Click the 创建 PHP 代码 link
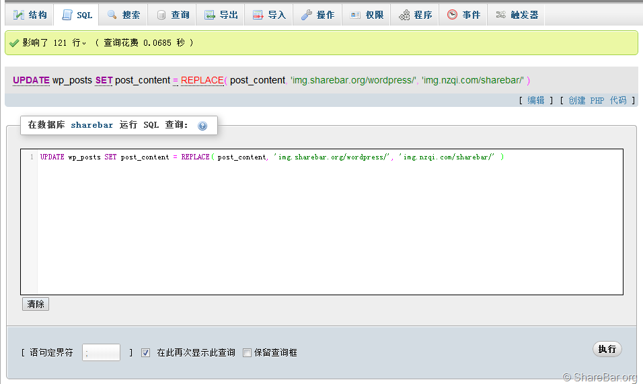This screenshot has width=643, height=384. point(597,100)
